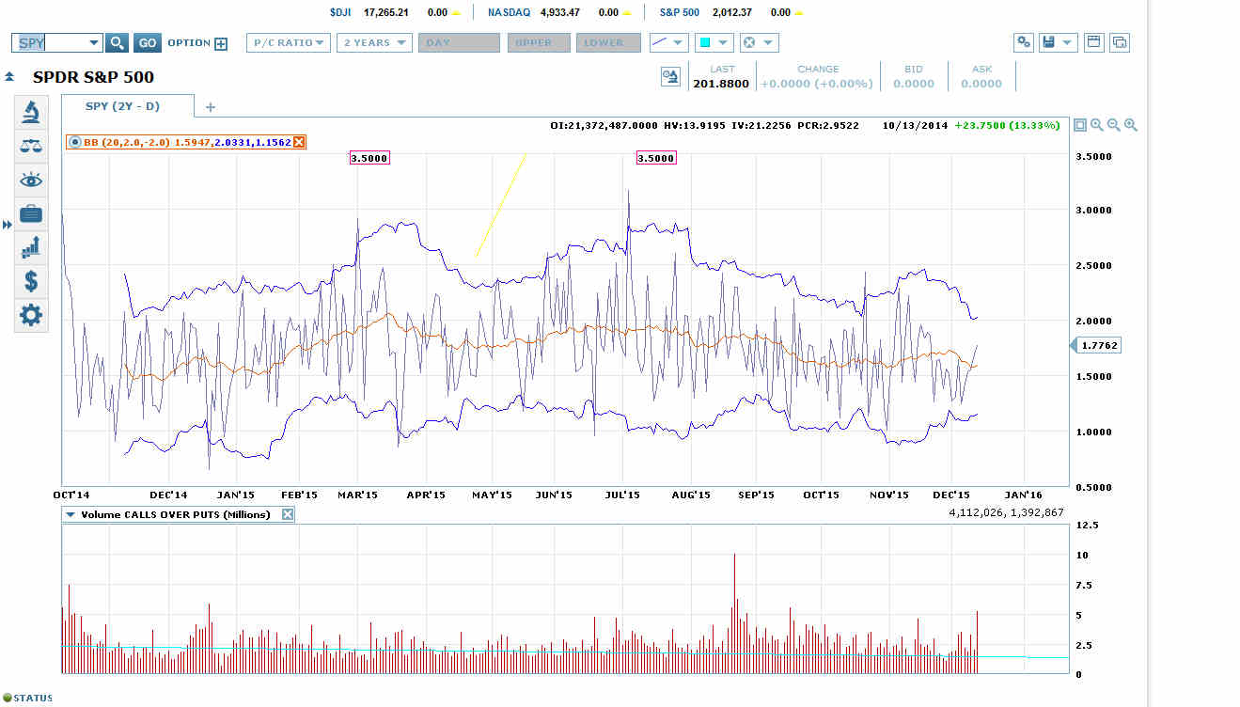Select the SPY (2Y - D) chart tab
This screenshot has width=1240, height=707.
(x=128, y=106)
